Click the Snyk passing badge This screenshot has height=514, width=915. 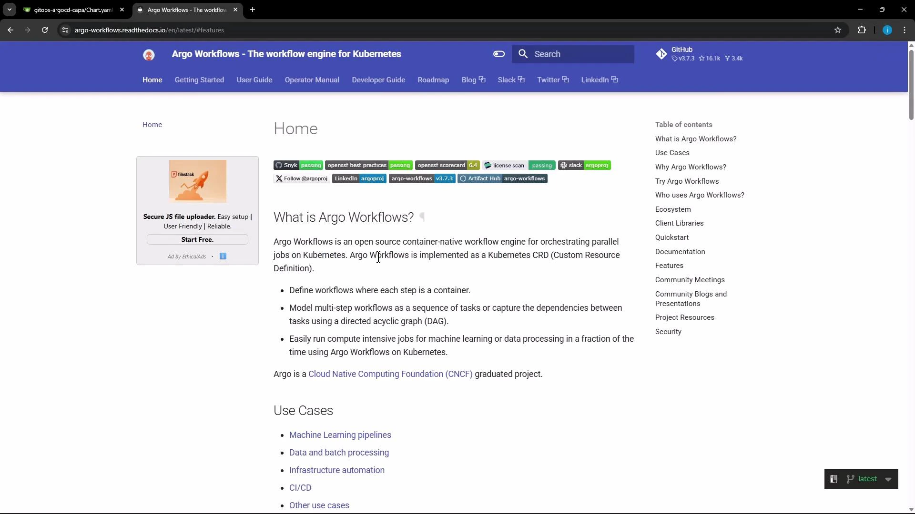coord(298,165)
